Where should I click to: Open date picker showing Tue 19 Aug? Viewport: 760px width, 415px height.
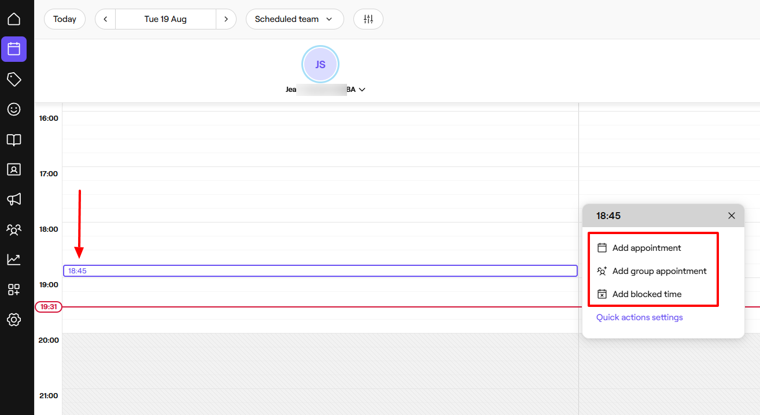tap(165, 19)
